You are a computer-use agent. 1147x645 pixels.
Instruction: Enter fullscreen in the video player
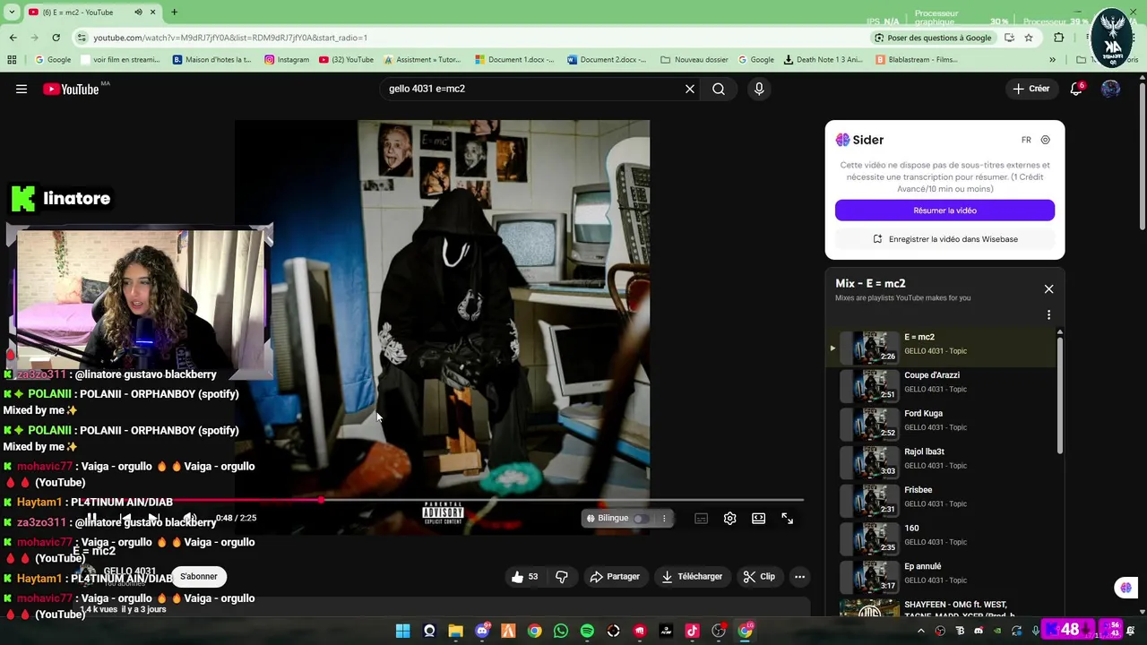point(788,519)
